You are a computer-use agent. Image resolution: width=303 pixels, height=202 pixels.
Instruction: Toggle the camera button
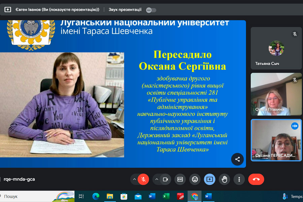pos(165,179)
